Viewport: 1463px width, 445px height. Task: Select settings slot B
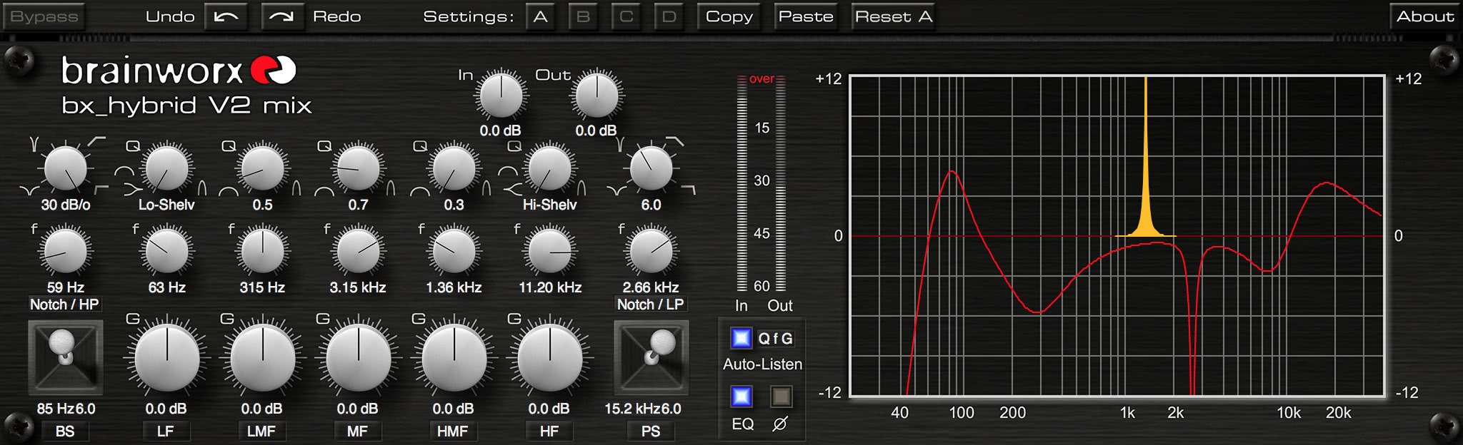(x=584, y=16)
